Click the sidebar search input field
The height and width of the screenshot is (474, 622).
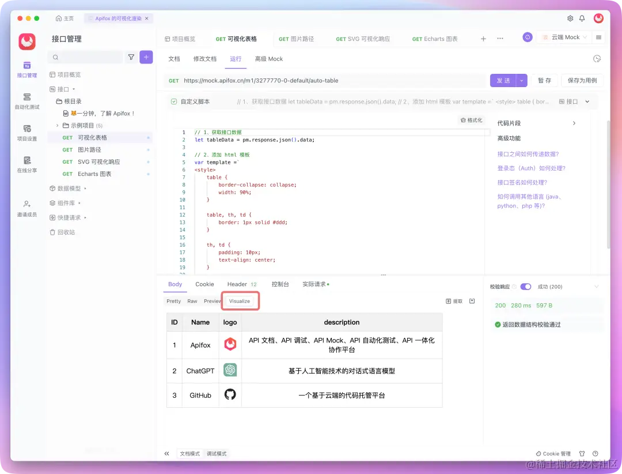[85, 57]
